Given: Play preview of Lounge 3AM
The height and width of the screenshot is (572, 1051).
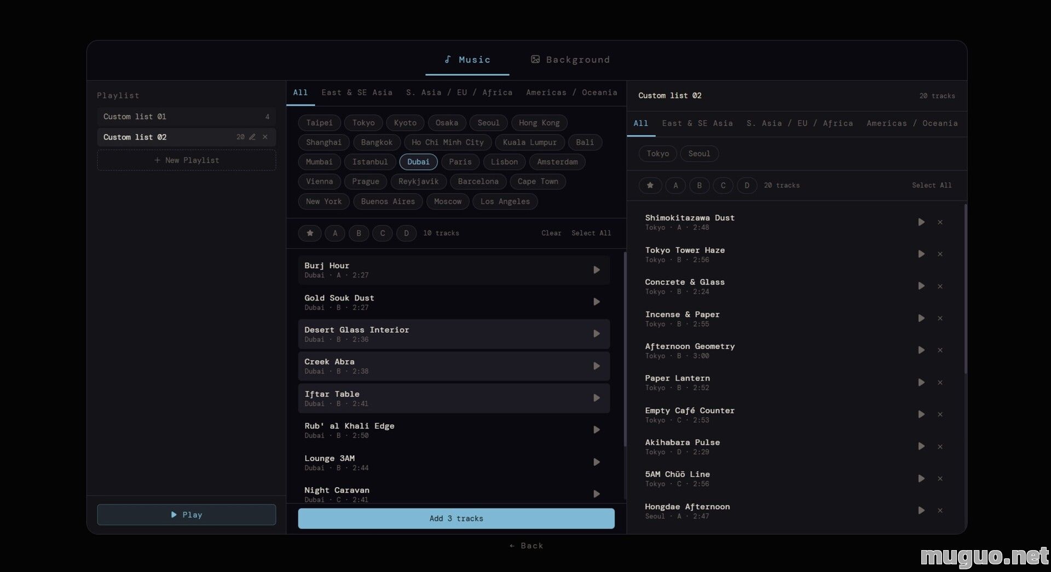Looking at the screenshot, I should pos(596,462).
